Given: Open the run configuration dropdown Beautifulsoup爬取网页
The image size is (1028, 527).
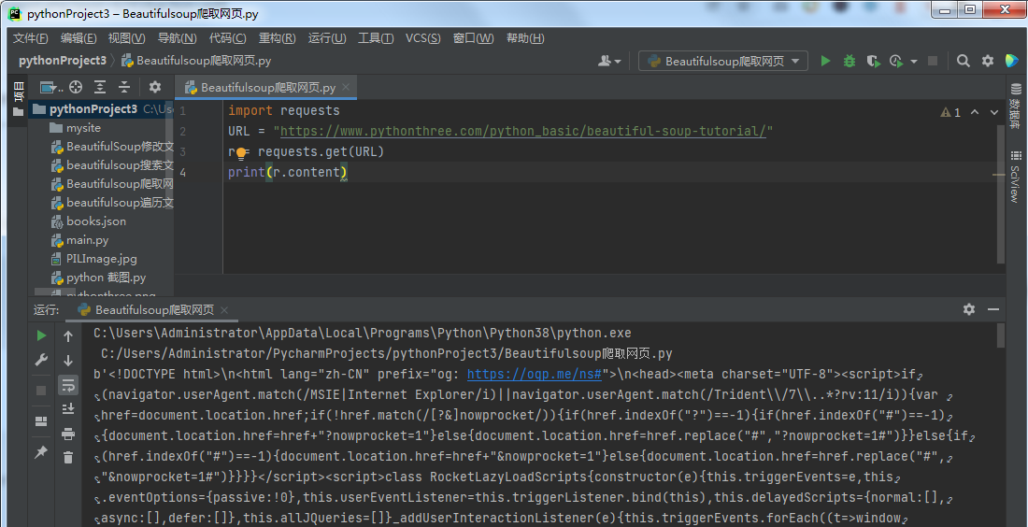Looking at the screenshot, I should point(723,61).
